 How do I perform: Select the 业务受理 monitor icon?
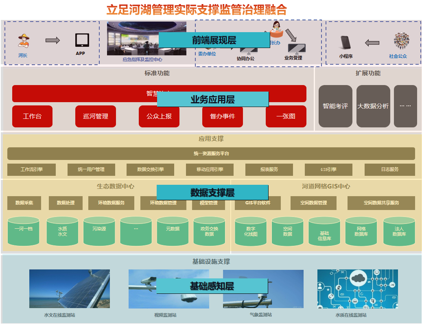[x=297, y=48]
